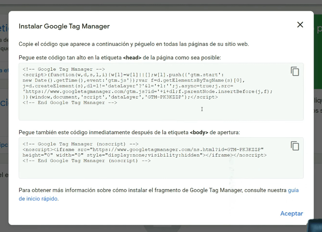Click the '<!-- End Google Tag Manager -->' line
The image size is (322, 232).
pyautogui.click(x=70, y=103)
